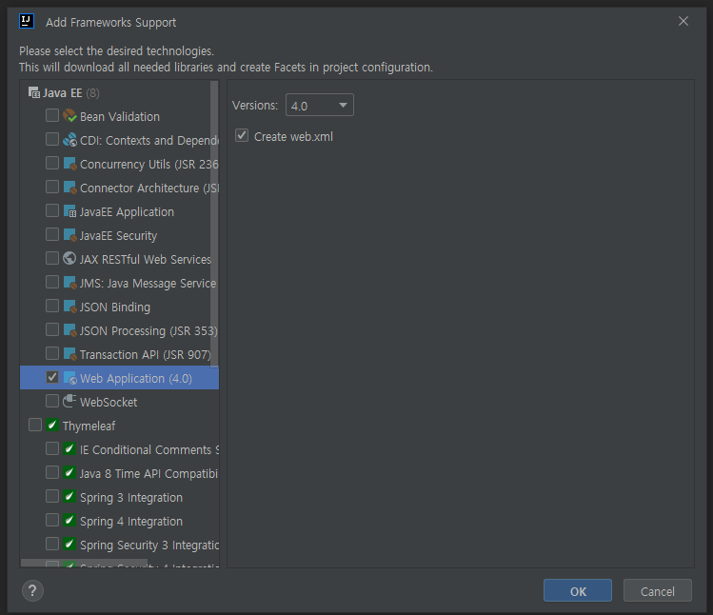Image resolution: width=713 pixels, height=615 pixels.
Task: Tick the Thymeleaf group checkbox
Action: [x=35, y=425]
